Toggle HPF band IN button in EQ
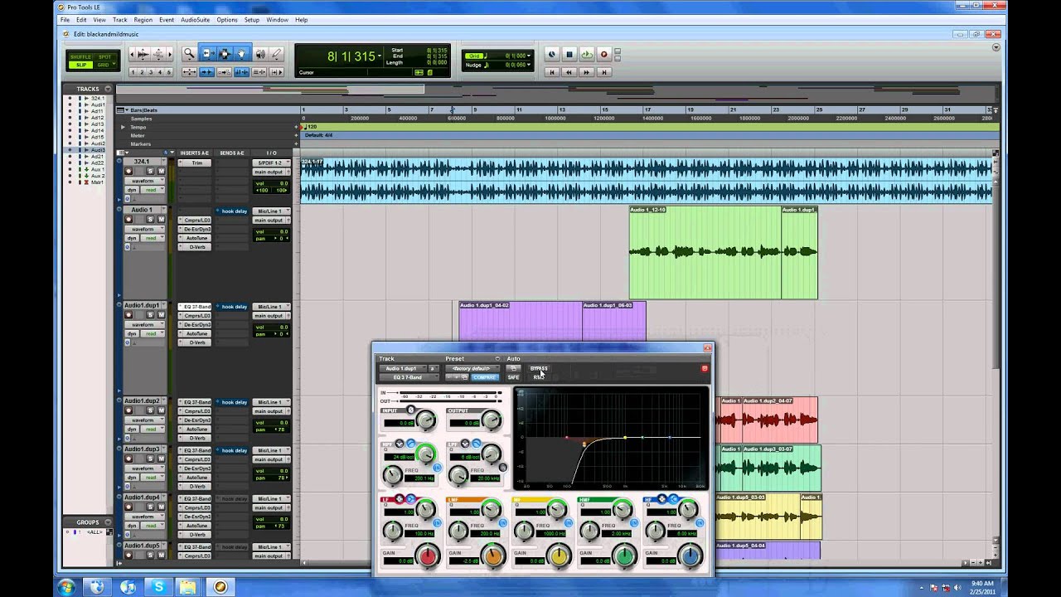The height and width of the screenshot is (597, 1061). tap(437, 468)
